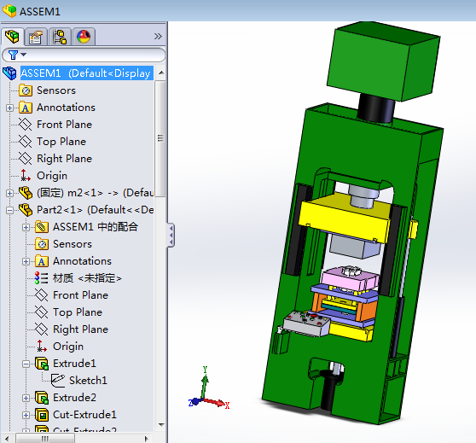
Task: Collapse the Extrude1 feature
Action: coord(26,364)
